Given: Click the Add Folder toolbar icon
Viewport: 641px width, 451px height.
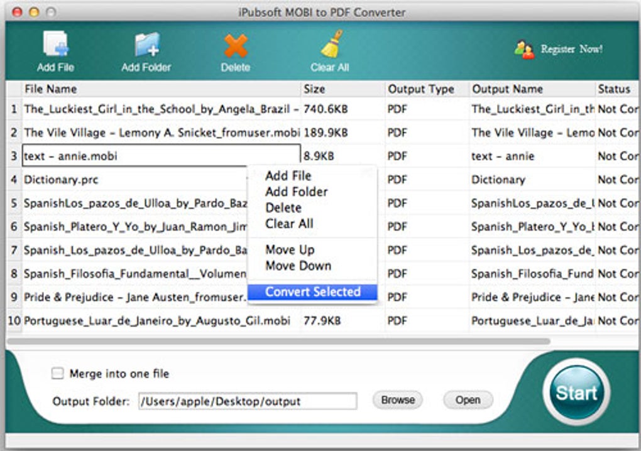Looking at the screenshot, I should [147, 44].
